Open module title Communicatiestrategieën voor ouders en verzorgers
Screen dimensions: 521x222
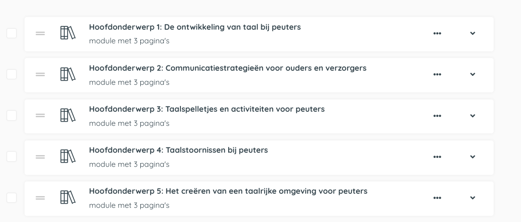pos(227,68)
